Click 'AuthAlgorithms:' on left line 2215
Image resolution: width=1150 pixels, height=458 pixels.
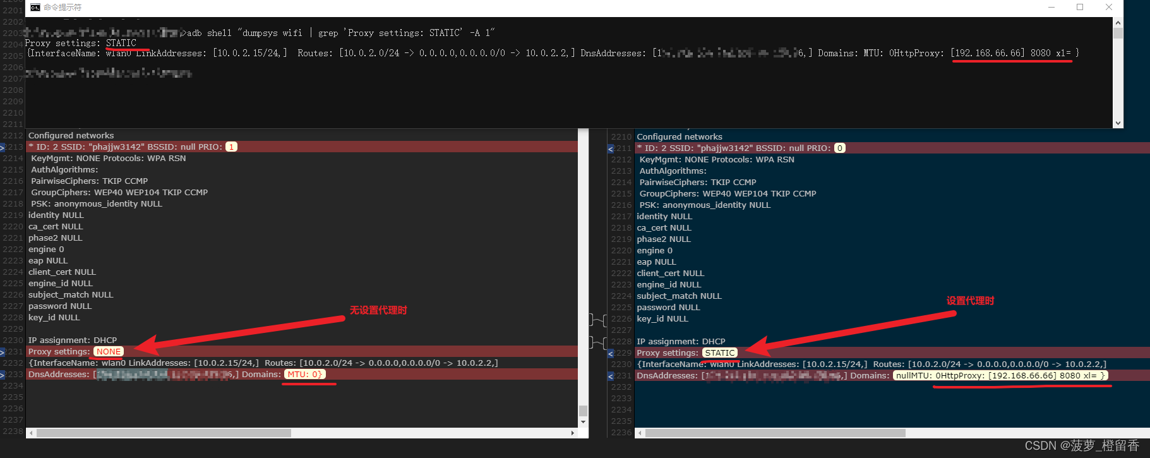click(x=64, y=170)
